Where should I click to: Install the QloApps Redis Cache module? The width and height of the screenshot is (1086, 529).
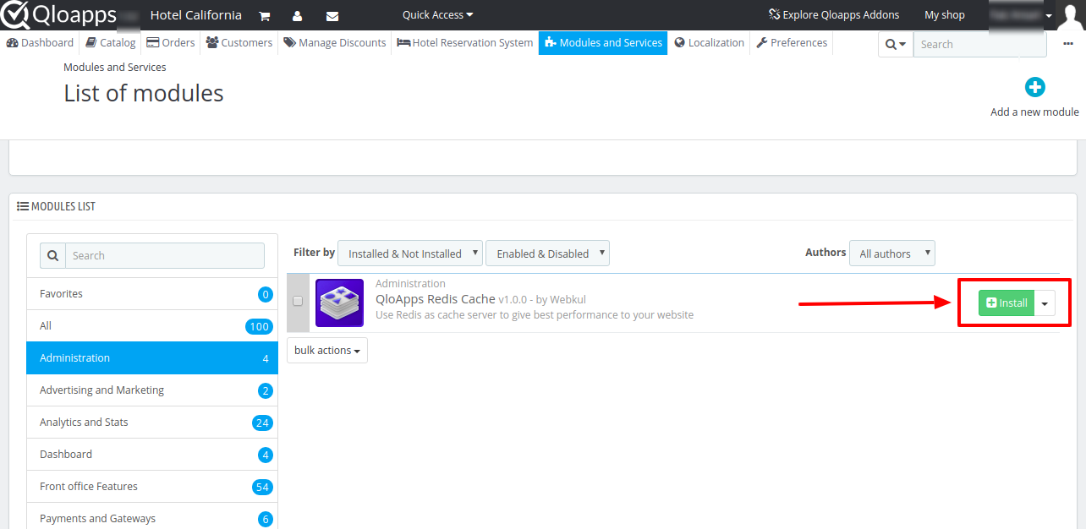coord(1006,302)
